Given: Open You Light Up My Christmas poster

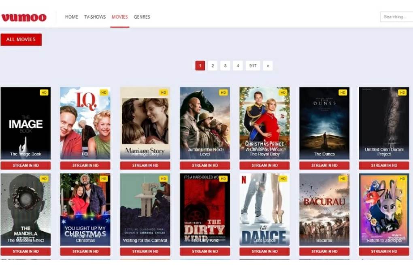Looking at the screenshot, I should pyautogui.click(x=85, y=209).
